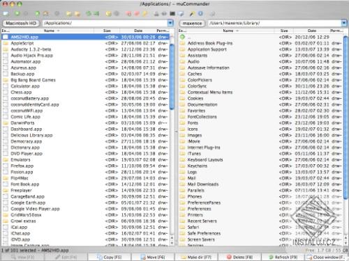Click the blue info Properties icon
349x261 pixels.
200,13
